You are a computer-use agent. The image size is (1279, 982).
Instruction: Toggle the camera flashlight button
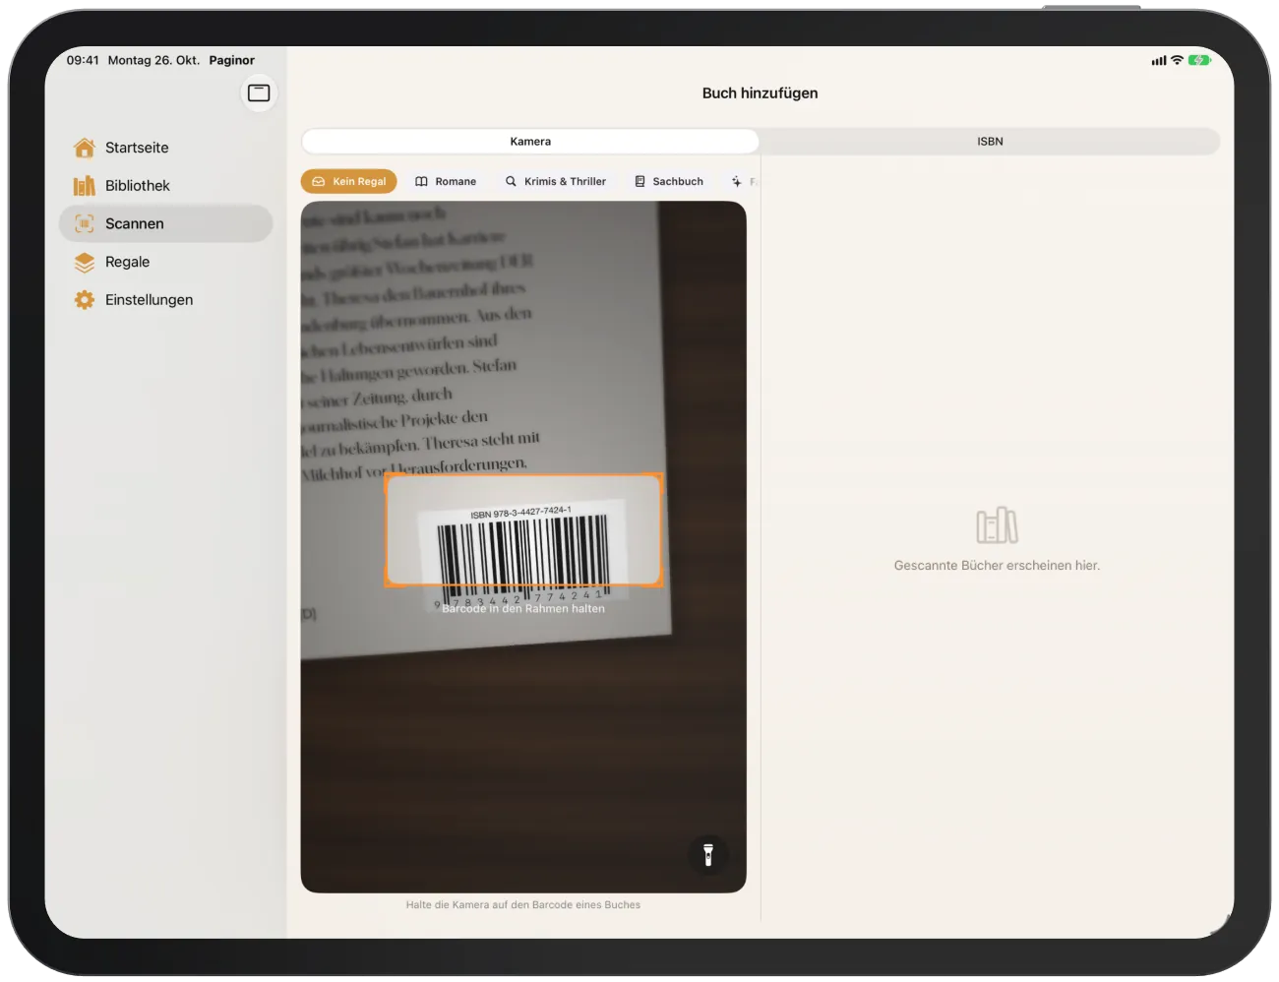[708, 854]
